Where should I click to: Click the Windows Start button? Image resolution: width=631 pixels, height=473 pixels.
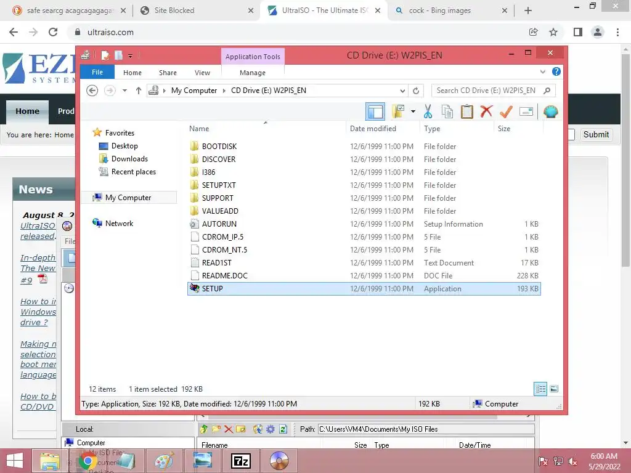coord(15,461)
